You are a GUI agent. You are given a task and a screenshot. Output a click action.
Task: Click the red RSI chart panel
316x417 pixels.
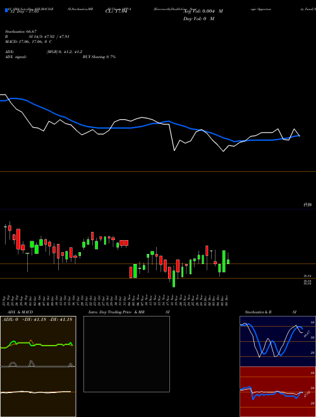point(277,392)
